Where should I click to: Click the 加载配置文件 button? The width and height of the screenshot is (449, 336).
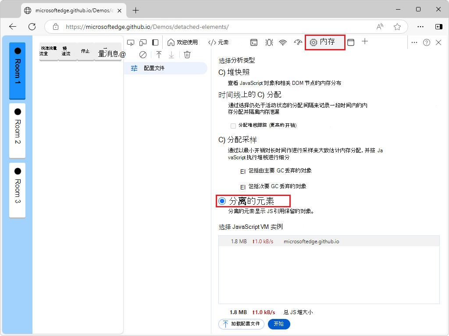click(x=242, y=324)
